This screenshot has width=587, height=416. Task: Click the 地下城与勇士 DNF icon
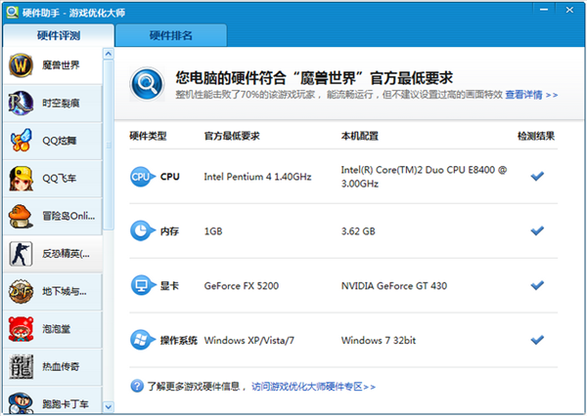point(21,291)
